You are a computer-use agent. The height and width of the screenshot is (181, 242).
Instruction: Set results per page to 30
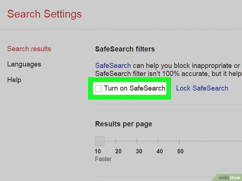tap(137, 141)
